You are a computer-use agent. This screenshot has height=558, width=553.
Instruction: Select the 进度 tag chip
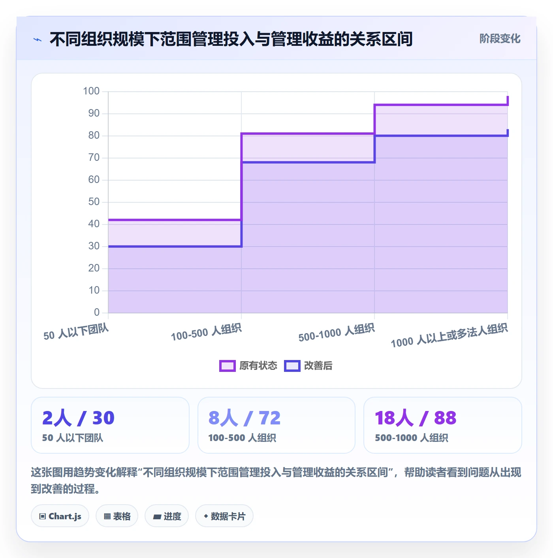(167, 516)
